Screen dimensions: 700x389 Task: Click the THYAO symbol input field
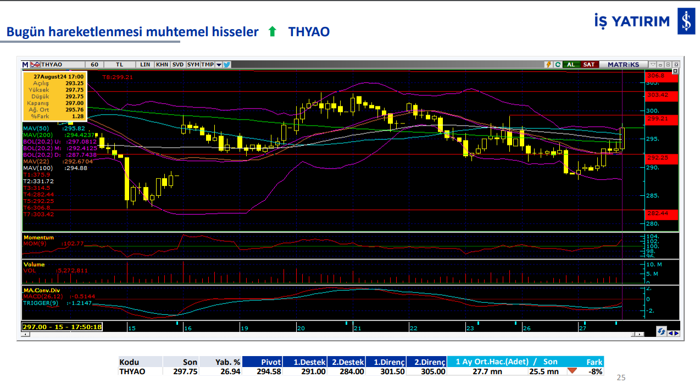(x=62, y=64)
